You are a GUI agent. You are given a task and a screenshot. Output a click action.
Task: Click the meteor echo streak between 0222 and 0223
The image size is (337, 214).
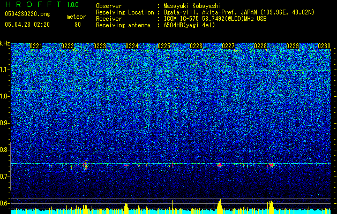[x=86, y=166]
